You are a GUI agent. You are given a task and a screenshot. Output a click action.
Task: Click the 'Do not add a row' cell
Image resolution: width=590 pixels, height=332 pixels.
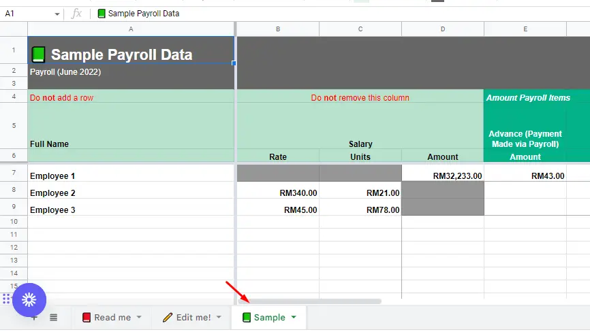point(131,96)
